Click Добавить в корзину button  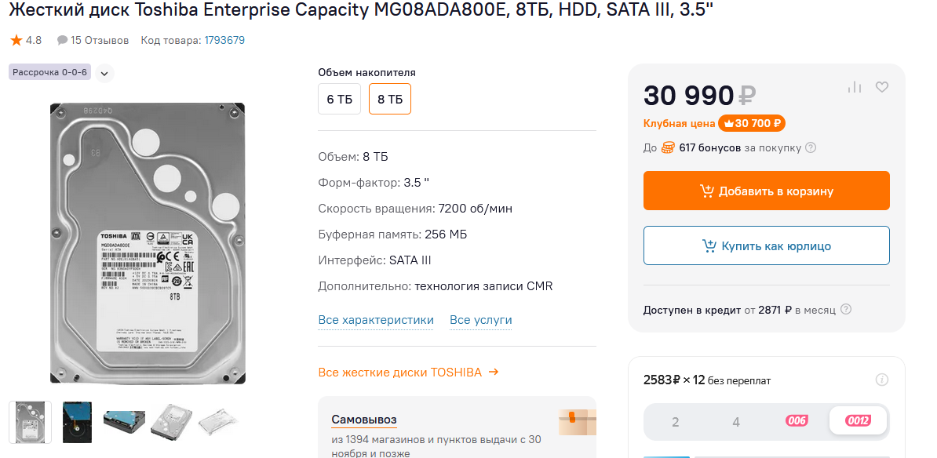pyautogui.click(x=766, y=191)
